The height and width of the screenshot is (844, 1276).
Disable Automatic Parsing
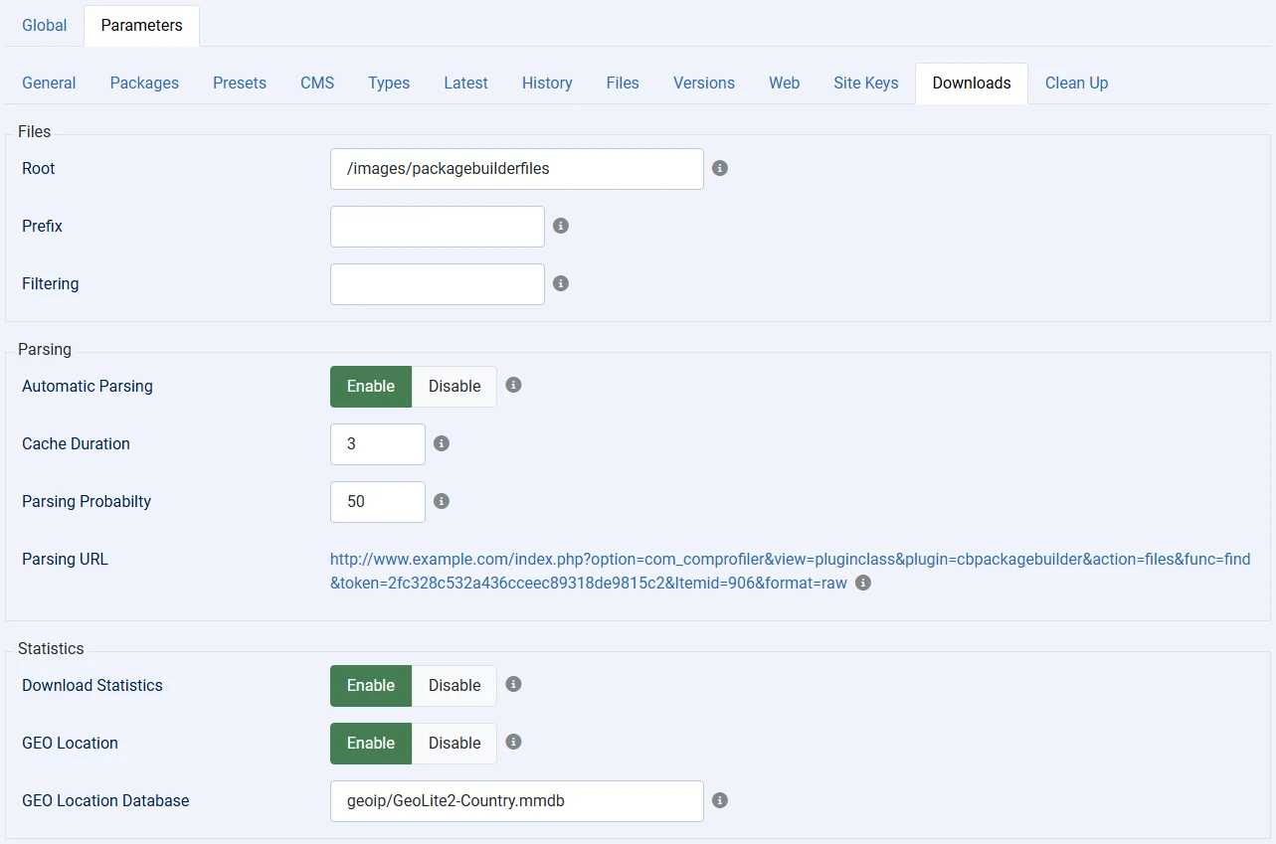[x=454, y=386]
